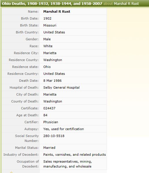This screenshot has height=173, width=149.
Task: Click the Residence state value Ohio
Action: [x=47, y=67]
